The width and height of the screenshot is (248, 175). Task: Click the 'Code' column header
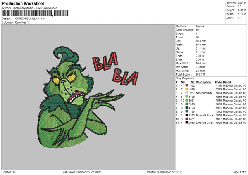(x=218, y=82)
